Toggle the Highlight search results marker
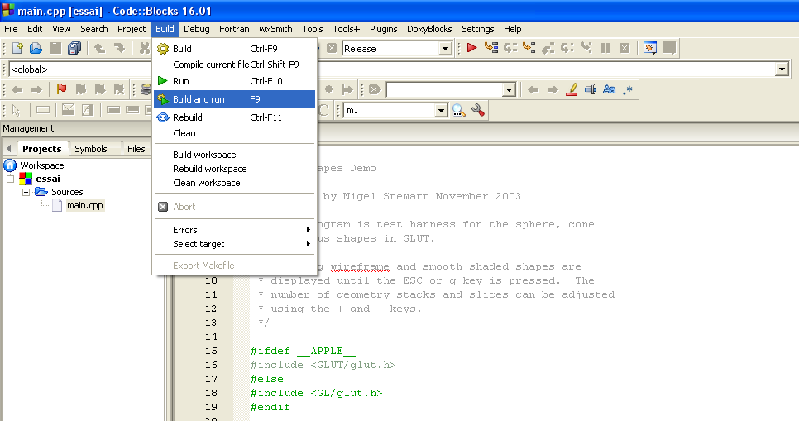The width and height of the screenshot is (799, 421). (572, 89)
